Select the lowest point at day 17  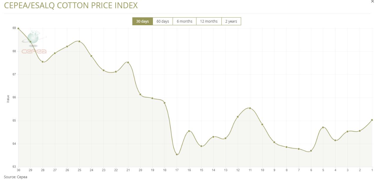pos(177,154)
